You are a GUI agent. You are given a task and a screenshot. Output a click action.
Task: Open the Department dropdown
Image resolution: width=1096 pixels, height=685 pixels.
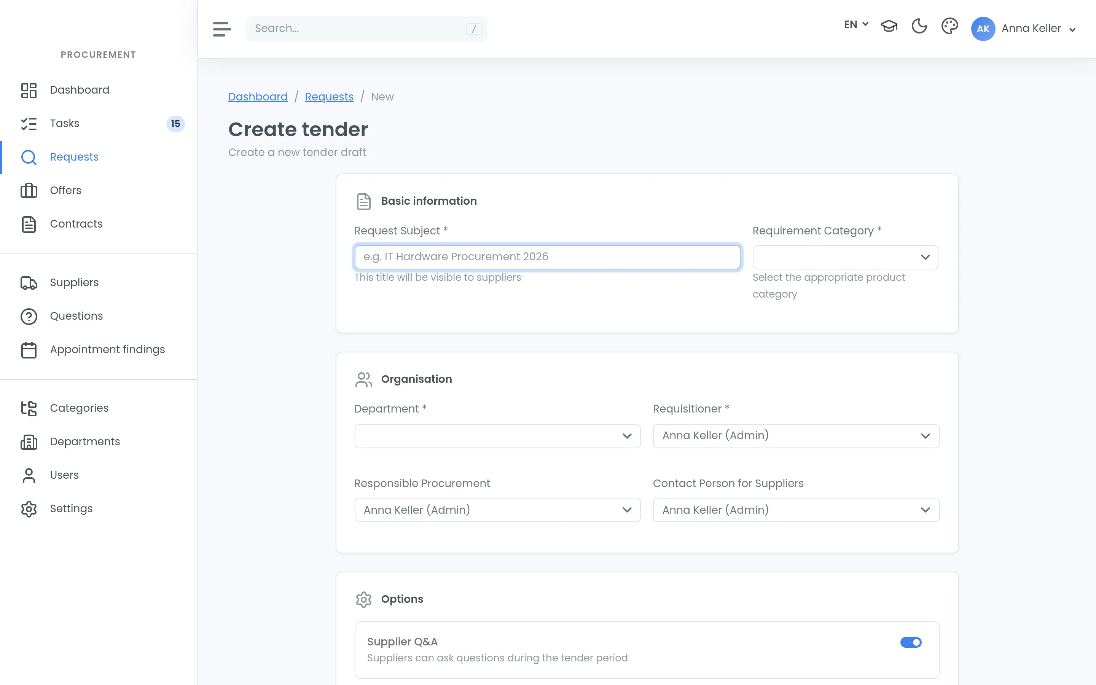(x=497, y=436)
